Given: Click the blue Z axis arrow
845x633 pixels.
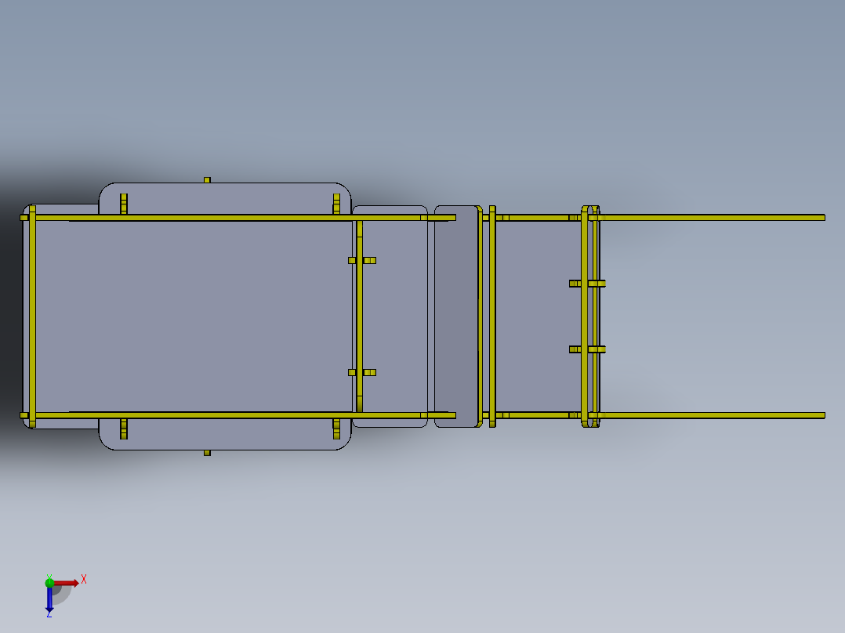Looking at the screenshot, I should [x=49, y=603].
